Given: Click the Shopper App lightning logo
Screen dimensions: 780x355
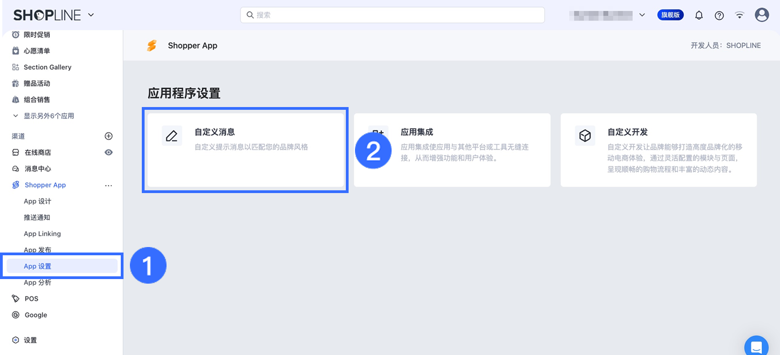Looking at the screenshot, I should point(152,45).
